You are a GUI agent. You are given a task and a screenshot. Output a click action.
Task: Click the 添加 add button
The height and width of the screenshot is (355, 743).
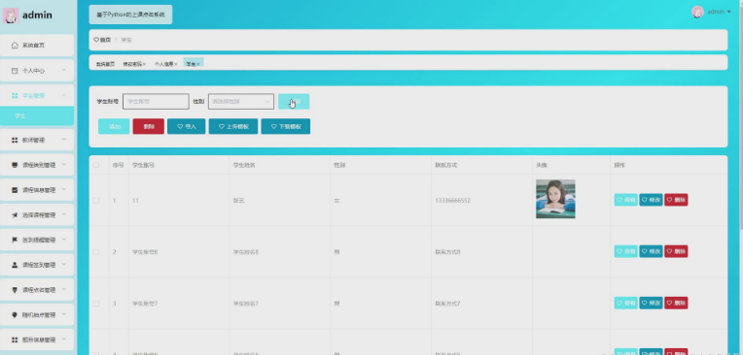point(114,127)
